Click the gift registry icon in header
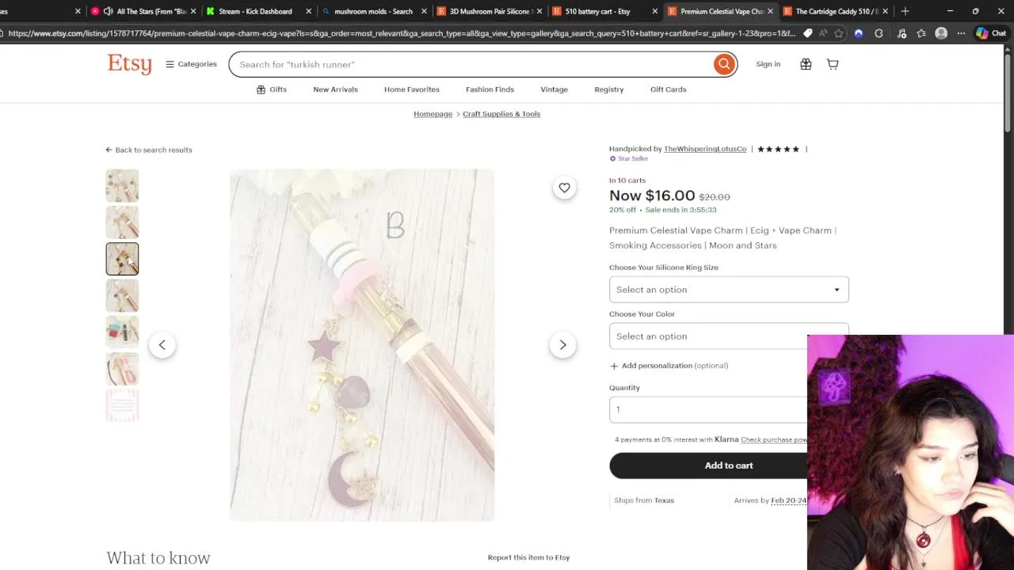This screenshot has width=1014, height=570. pyautogui.click(x=806, y=64)
